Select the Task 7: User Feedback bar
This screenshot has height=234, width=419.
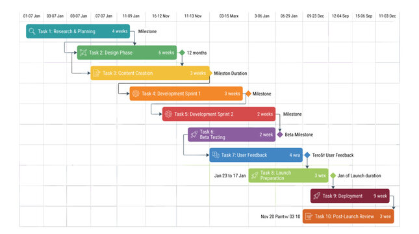[x=256, y=155]
